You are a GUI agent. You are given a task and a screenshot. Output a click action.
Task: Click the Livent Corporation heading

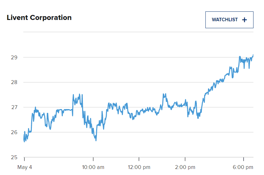[39, 17]
